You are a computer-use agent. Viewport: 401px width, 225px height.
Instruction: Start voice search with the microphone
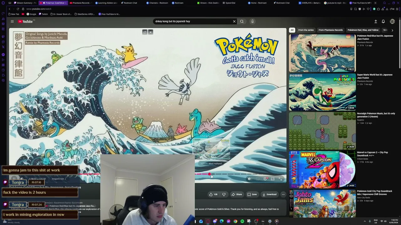[x=253, y=22]
